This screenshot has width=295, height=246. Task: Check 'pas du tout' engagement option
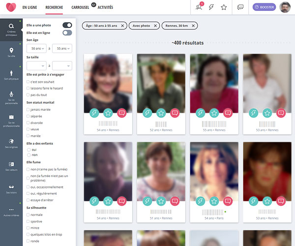[x=28, y=94]
